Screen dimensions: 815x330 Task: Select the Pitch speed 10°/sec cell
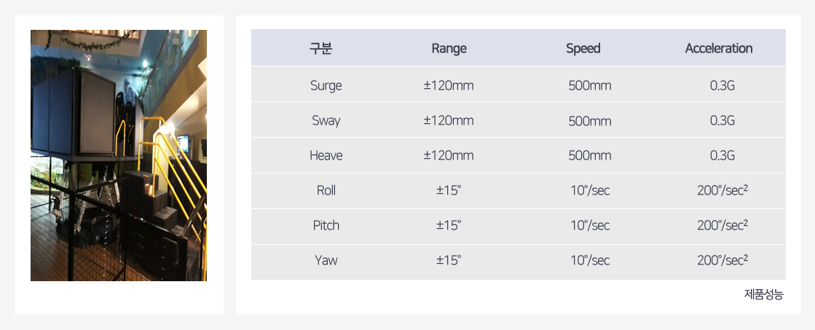(590, 226)
